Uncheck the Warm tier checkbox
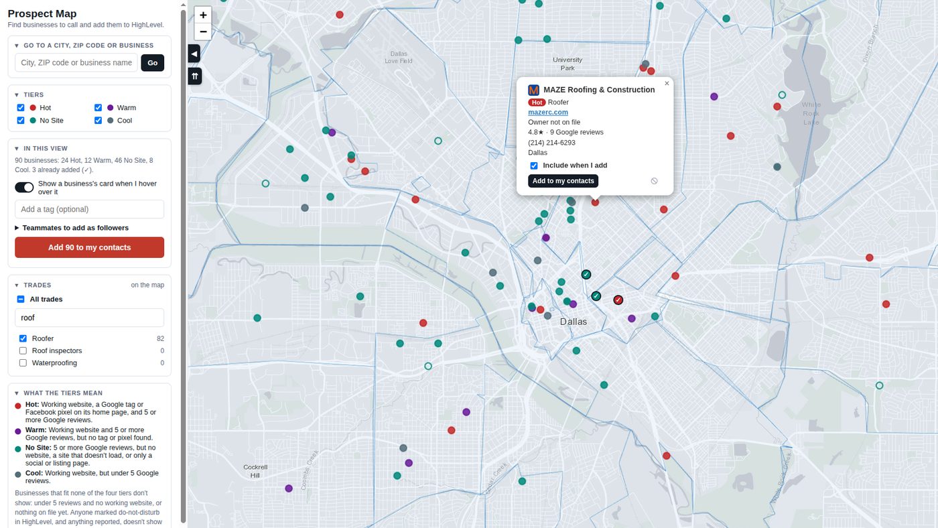 (x=98, y=108)
